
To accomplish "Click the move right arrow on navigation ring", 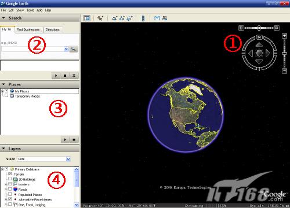I will tap(268, 53).
